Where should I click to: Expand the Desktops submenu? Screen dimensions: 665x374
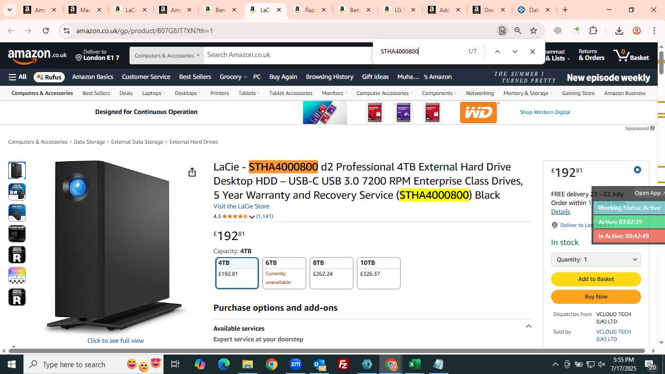(187, 93)
